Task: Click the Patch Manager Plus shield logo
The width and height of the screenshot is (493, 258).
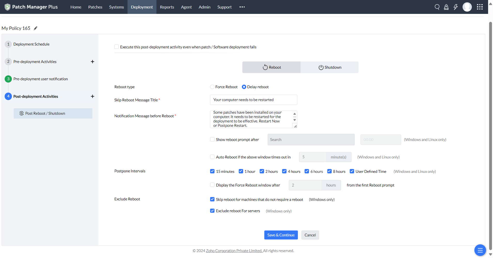Action: pyautogui.click(x=7, y=7)
